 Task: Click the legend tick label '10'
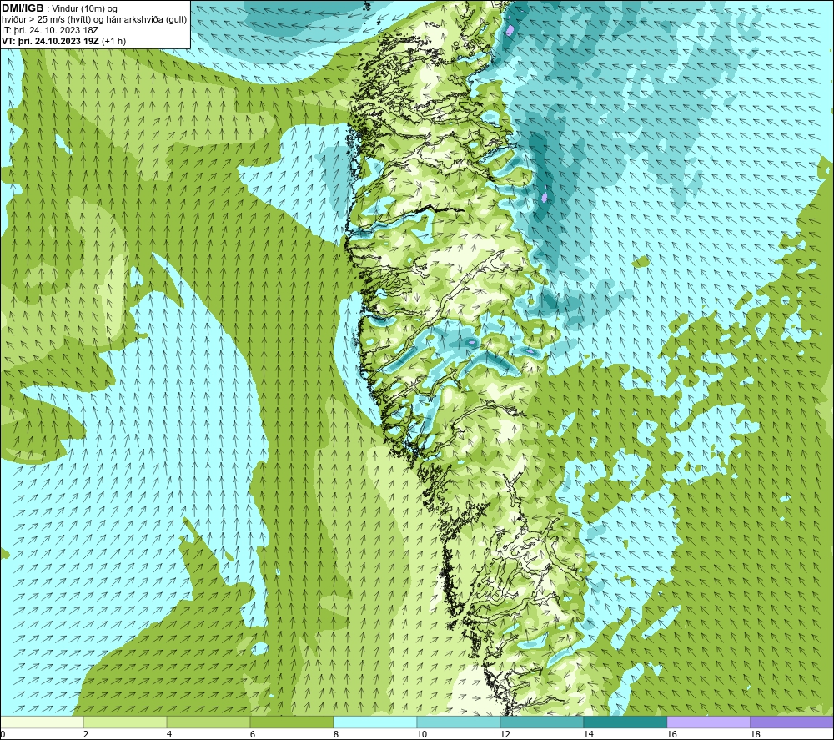point(421,734)
